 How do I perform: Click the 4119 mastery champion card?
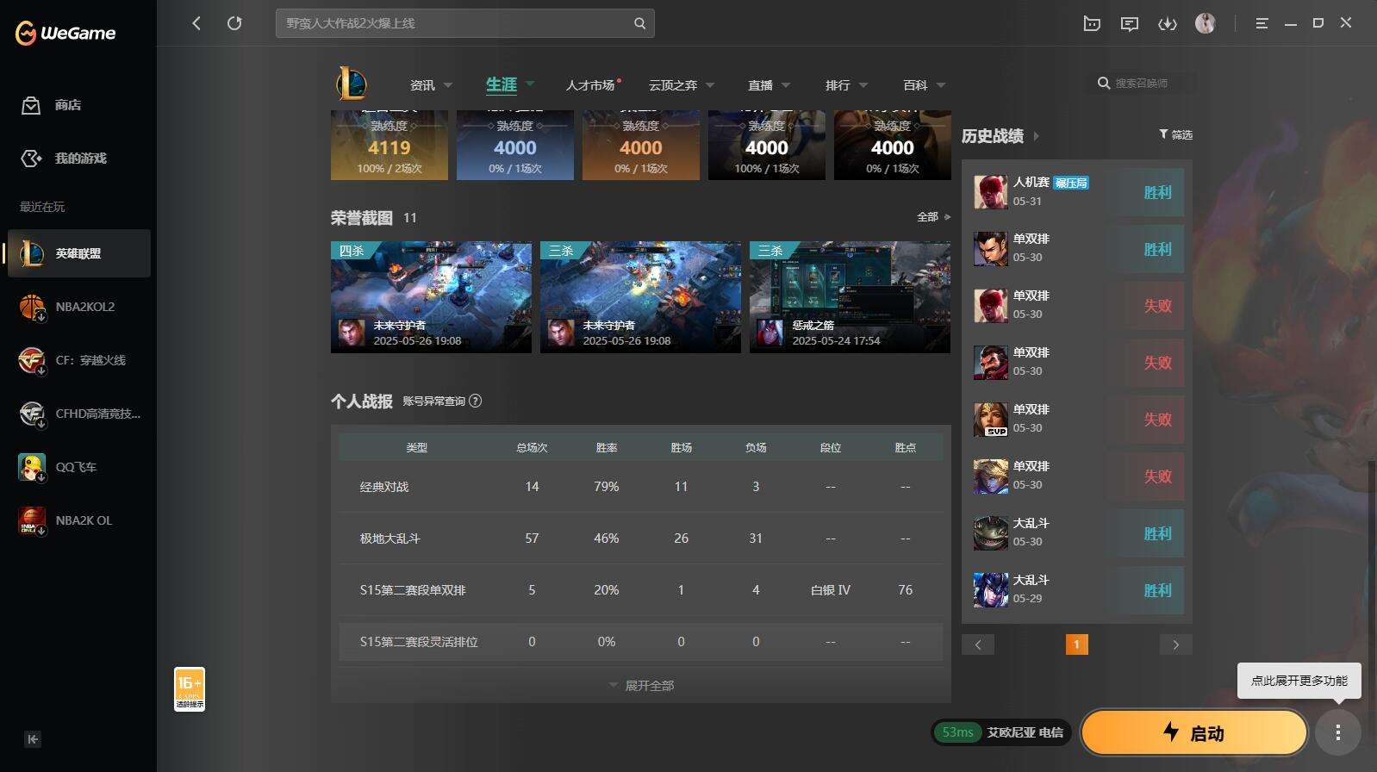pyautogui.click(x=389, y=145)
